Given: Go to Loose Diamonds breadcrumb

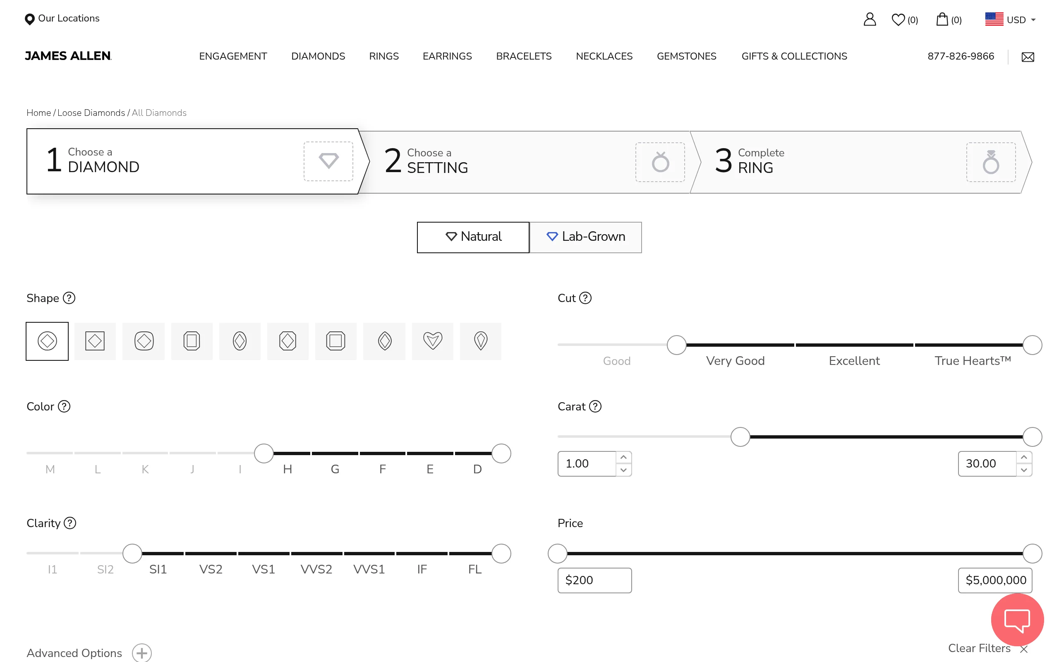Looking at the screenshot, I should tap(91, 113).
